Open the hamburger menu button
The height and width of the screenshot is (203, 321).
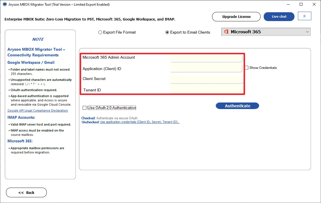pyautogui.click(x=304, y=16)
